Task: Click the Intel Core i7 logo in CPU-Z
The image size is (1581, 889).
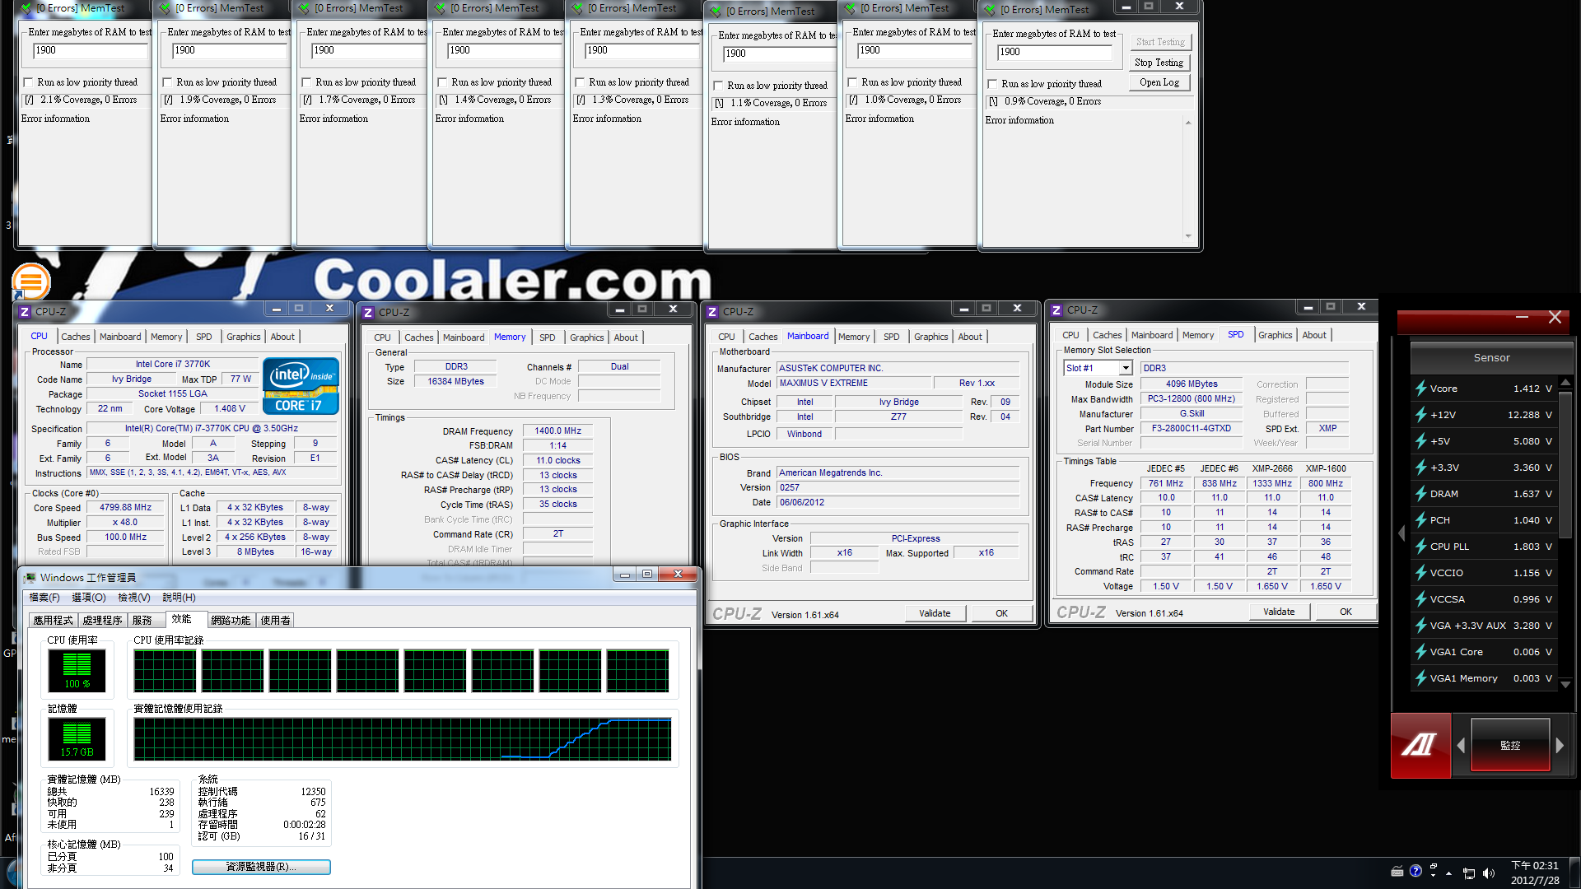Action: coord(301,385)
